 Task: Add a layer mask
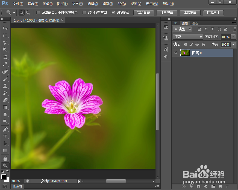click(198, 187)
